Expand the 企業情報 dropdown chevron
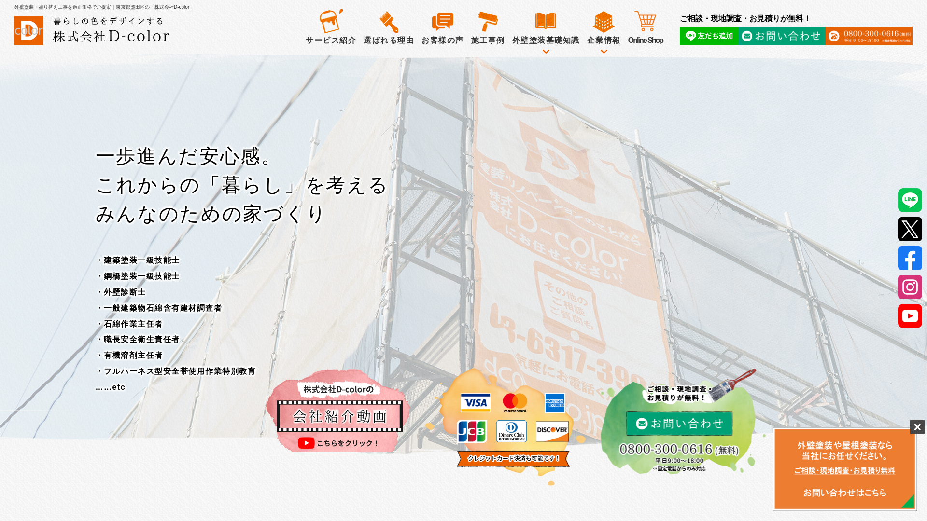 [x=604, y=52]
